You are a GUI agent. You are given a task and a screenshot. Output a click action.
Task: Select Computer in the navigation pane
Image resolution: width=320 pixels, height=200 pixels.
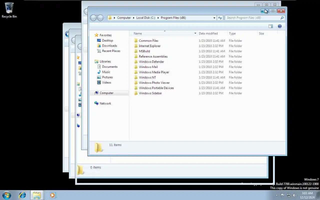[109, 93]
